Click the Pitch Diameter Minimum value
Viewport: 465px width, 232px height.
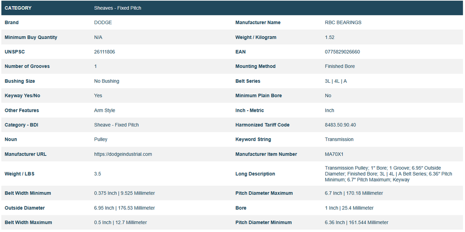[x=356, y=223]
